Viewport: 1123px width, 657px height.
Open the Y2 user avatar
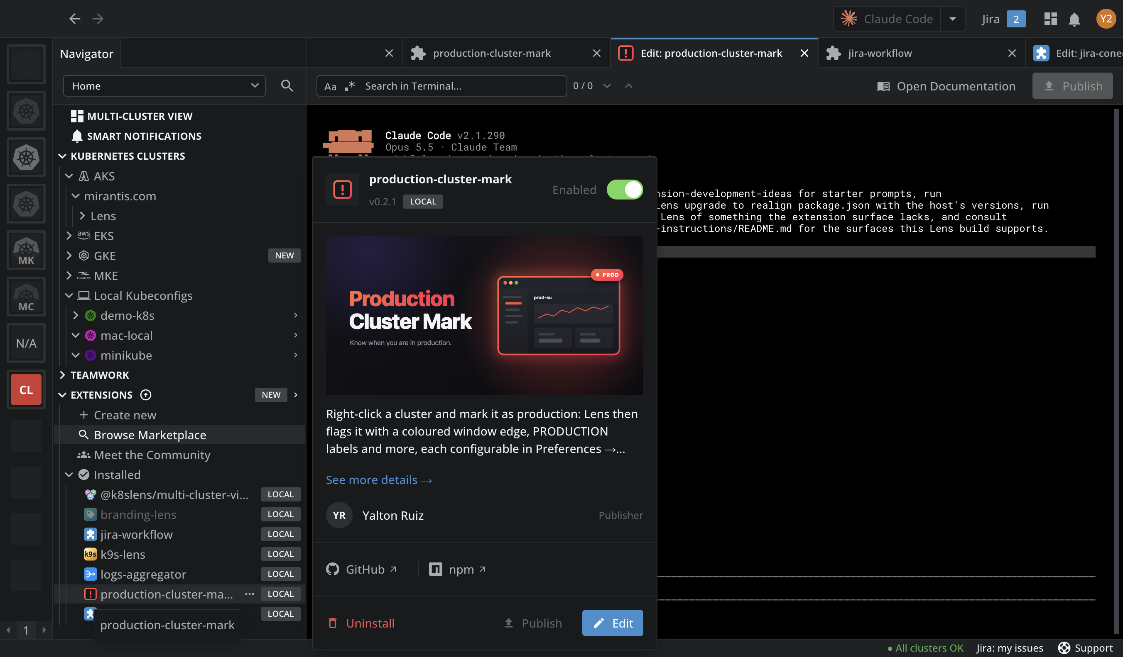[x=1106, y=19]
